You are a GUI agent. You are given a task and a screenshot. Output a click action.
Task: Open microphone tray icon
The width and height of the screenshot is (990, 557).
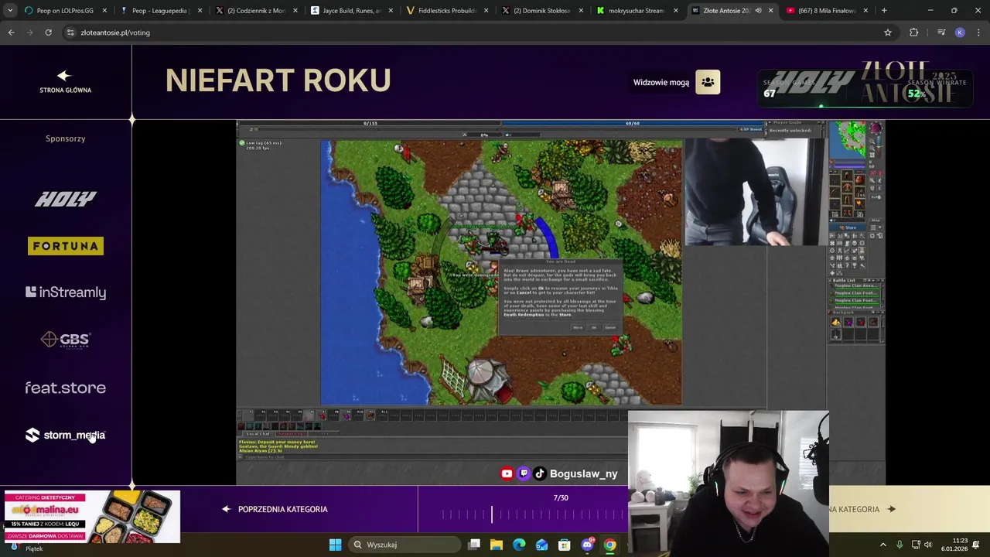point(900,545)
